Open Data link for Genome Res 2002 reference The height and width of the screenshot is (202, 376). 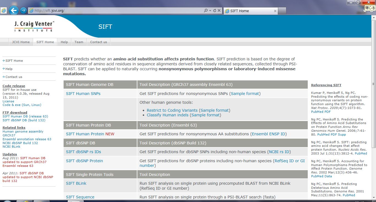point(328,176)
